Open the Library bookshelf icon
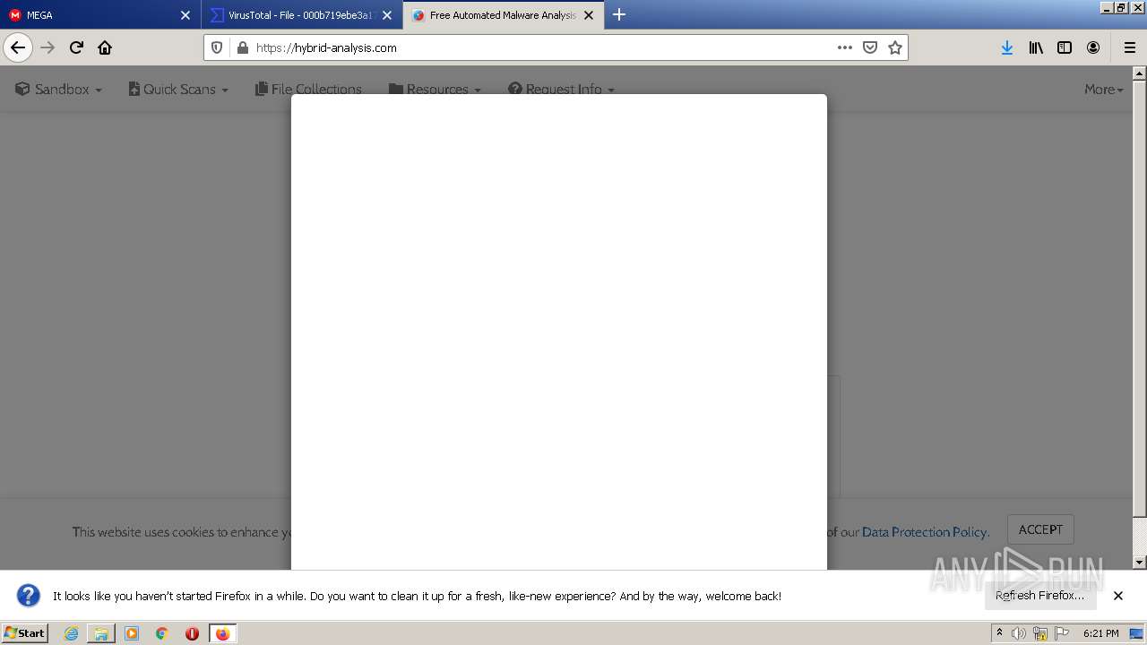This screenshot has width=1147, height=645. 1036,47
